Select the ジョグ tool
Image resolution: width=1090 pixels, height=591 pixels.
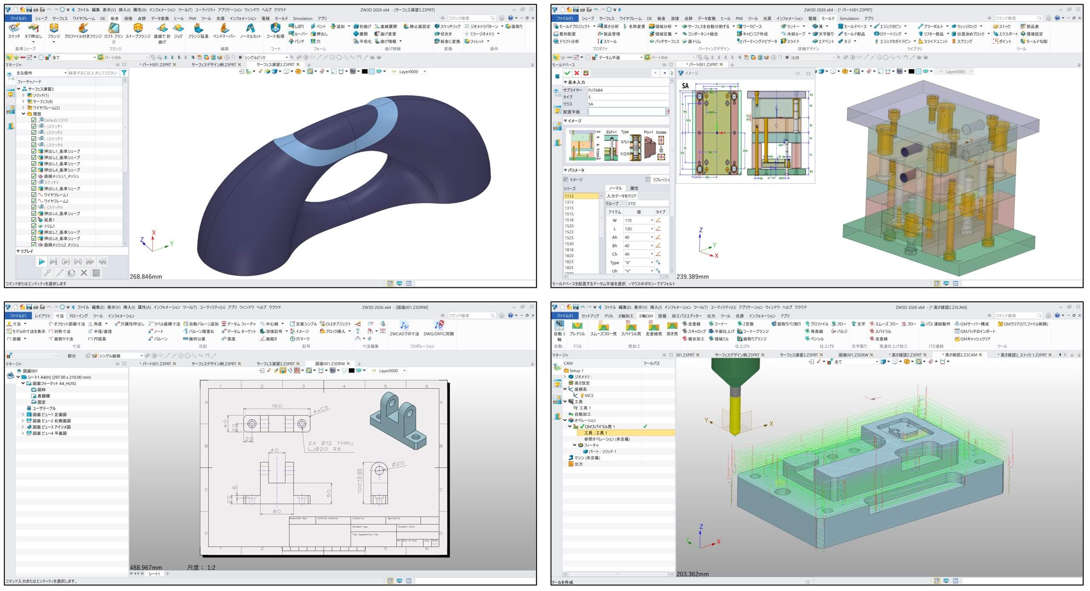pos(178,31)
